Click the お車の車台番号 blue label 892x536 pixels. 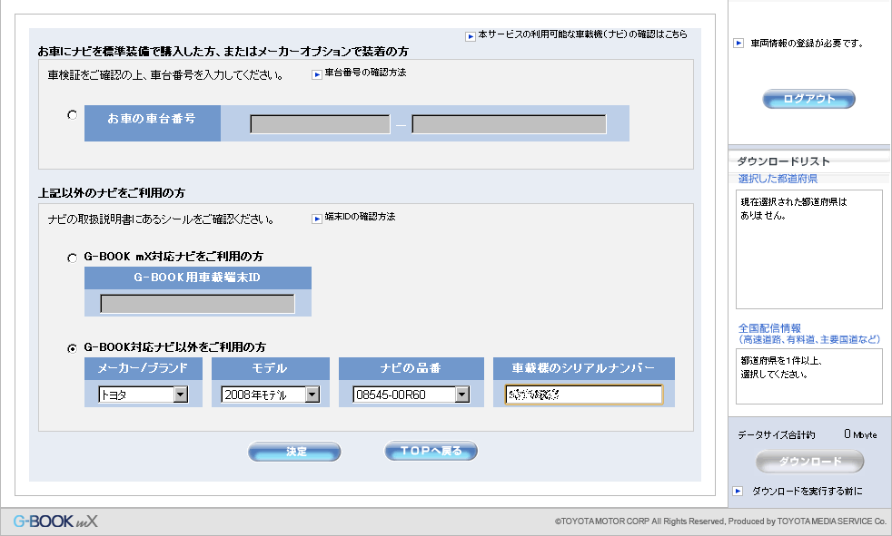point(152,122)
